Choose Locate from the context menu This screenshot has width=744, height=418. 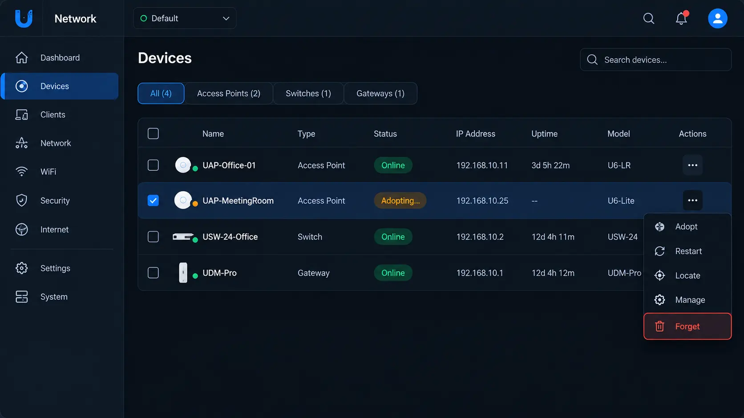pyautogui.click(x=687, y=275)
